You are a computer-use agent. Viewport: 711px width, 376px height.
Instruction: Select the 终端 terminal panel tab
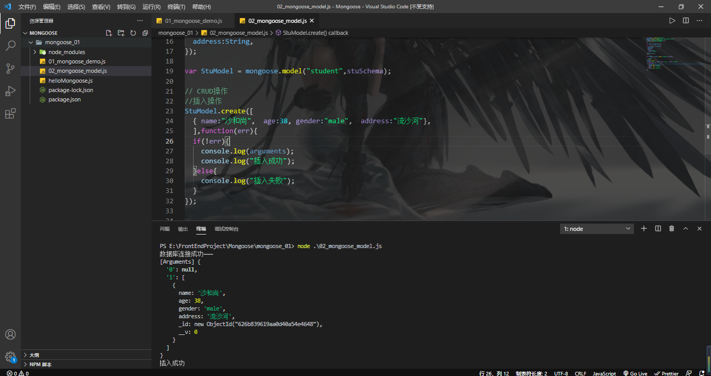tap(201, 229)
